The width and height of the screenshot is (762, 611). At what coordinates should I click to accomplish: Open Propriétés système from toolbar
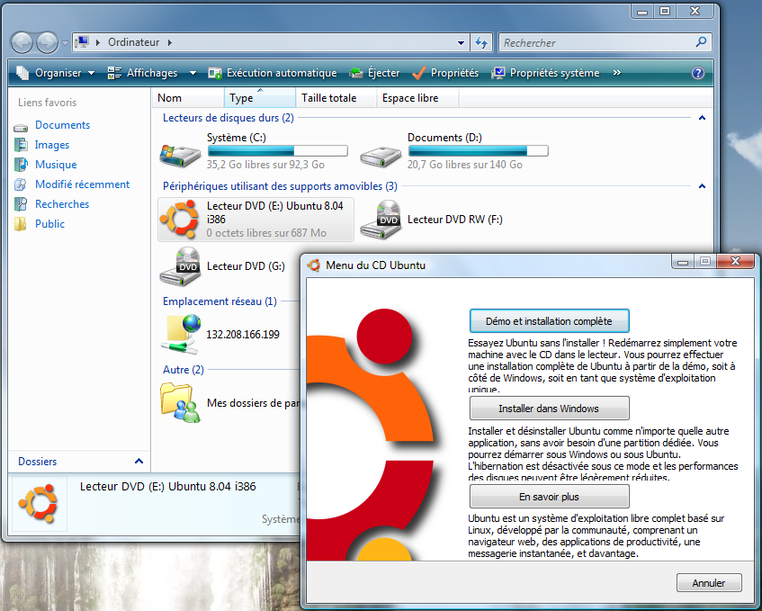point(545,73)
